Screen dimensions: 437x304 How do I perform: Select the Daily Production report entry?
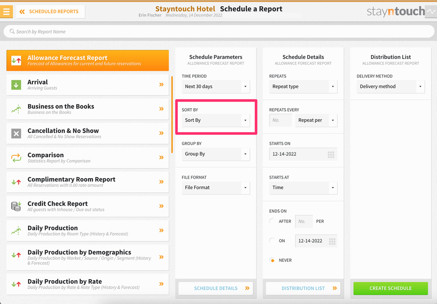[x=87, y=230]
